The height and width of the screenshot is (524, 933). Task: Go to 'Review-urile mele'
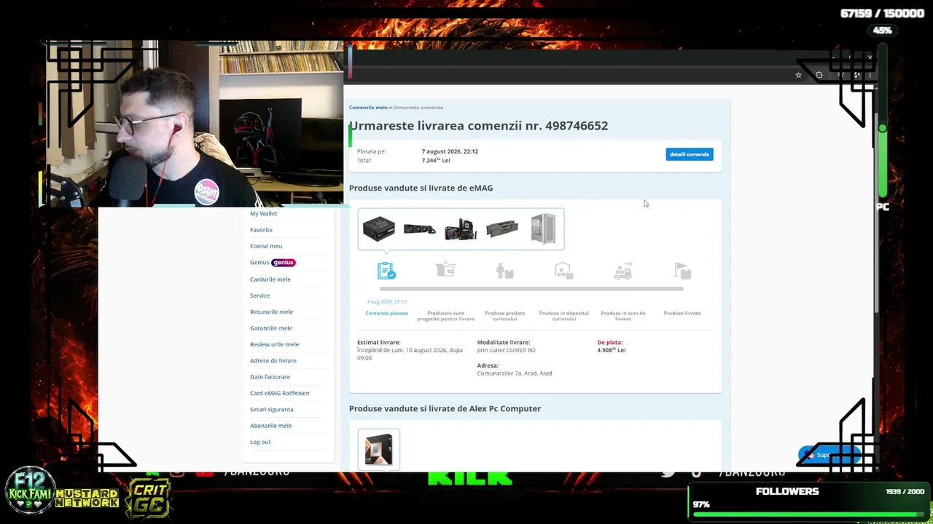(275, 344)
